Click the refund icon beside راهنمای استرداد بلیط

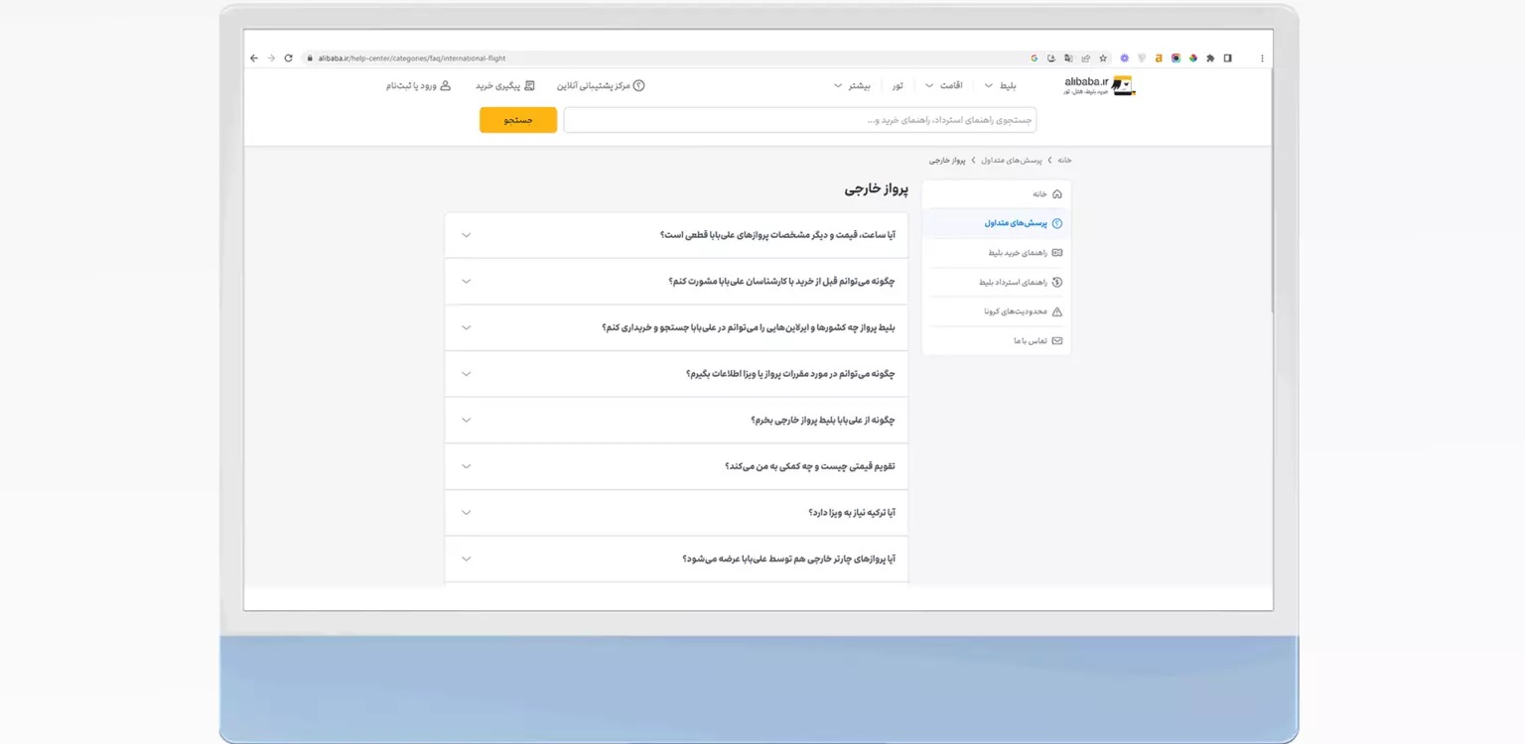(x=1056, y=283)
